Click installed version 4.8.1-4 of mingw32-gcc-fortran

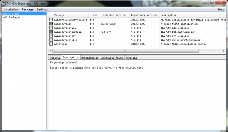pyautogui.click(x=106, y=32)
